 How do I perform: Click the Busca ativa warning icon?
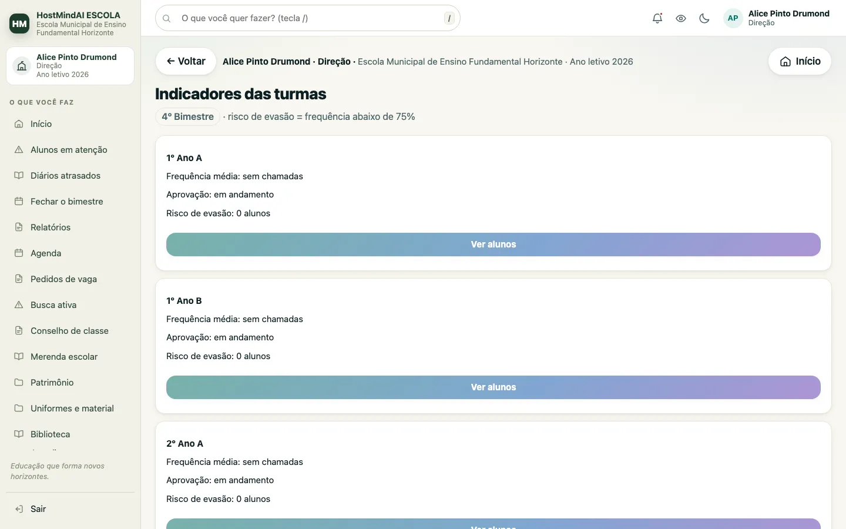click(x=19, y=305)
